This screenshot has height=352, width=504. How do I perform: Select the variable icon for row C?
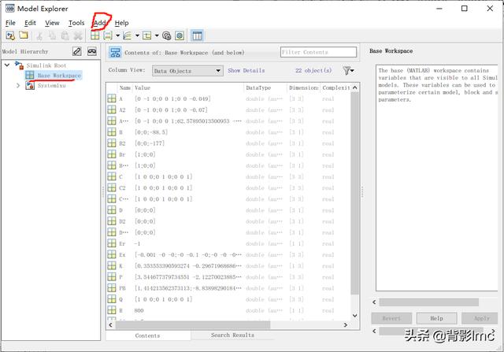pyautogui.click(x=112, y=176)
